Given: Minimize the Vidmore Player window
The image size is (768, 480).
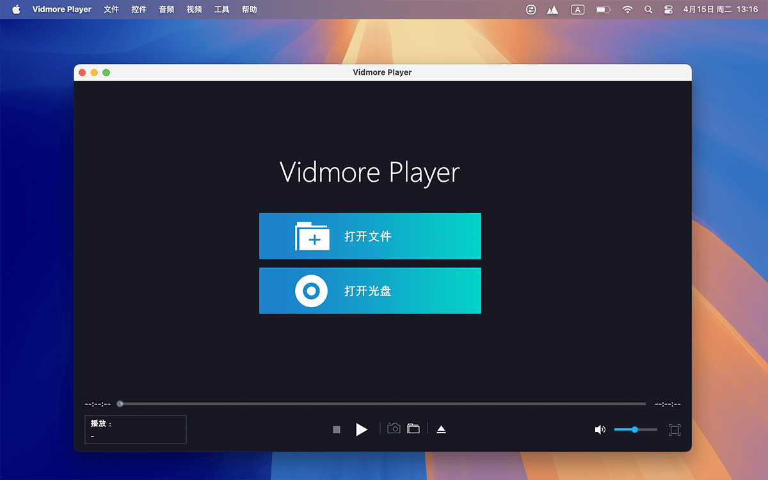Looking at the screenshot, I should (94, 72).
